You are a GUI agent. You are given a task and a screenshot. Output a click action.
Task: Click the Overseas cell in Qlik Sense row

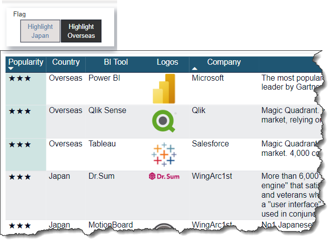point(65,111)
